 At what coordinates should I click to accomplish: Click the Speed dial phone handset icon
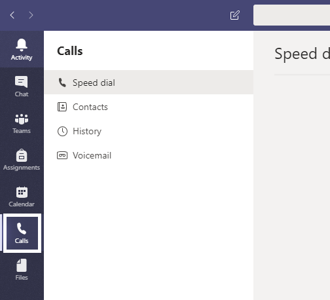coord(62,83)
